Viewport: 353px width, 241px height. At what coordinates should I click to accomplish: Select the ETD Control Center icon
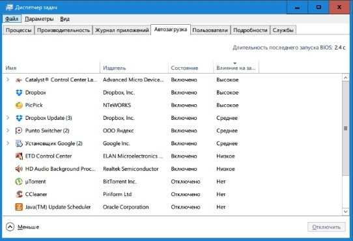pos(19,156)
